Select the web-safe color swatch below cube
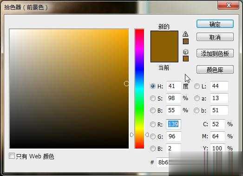The image size is (243, 176). coord(186,59)
